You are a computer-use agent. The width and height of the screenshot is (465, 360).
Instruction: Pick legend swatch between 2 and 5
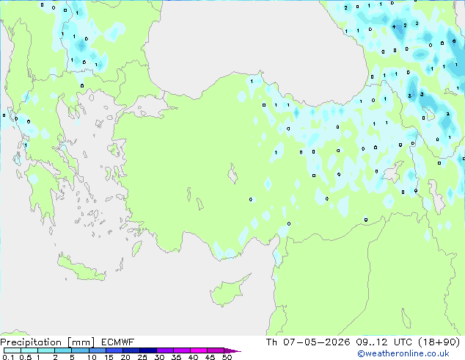pos(63,350)
